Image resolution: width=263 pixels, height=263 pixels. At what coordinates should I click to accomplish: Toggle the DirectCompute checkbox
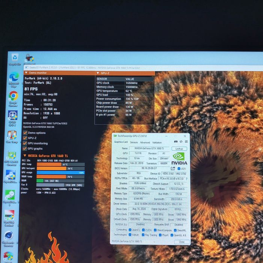click(x=155, y=230)
